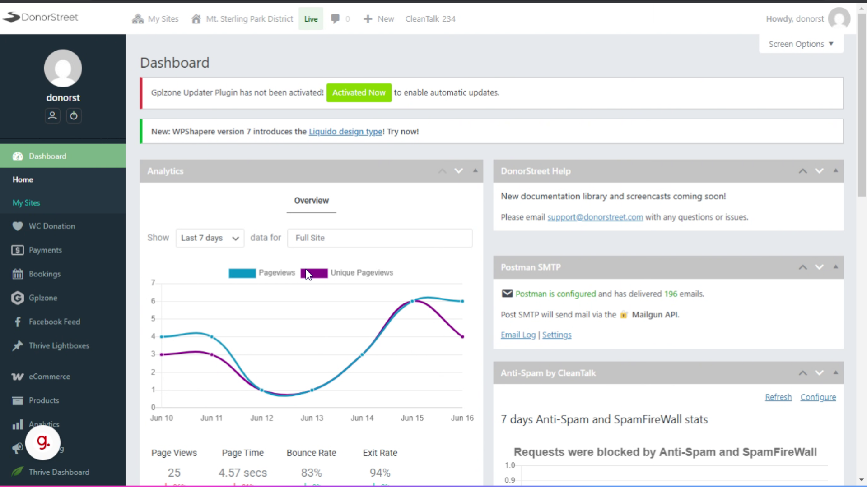Viewport: 867px width, 487px height.
Task: Move DonorStreet Help widget up
Action: click(803, 171)
